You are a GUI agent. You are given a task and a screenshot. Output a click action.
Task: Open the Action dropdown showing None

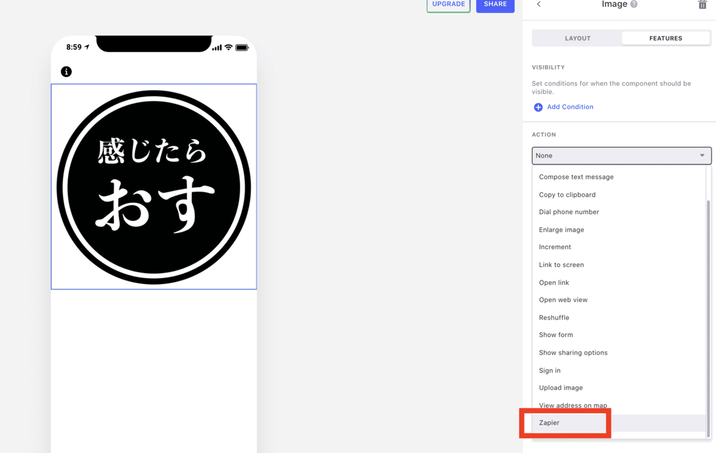pos(622,156)
